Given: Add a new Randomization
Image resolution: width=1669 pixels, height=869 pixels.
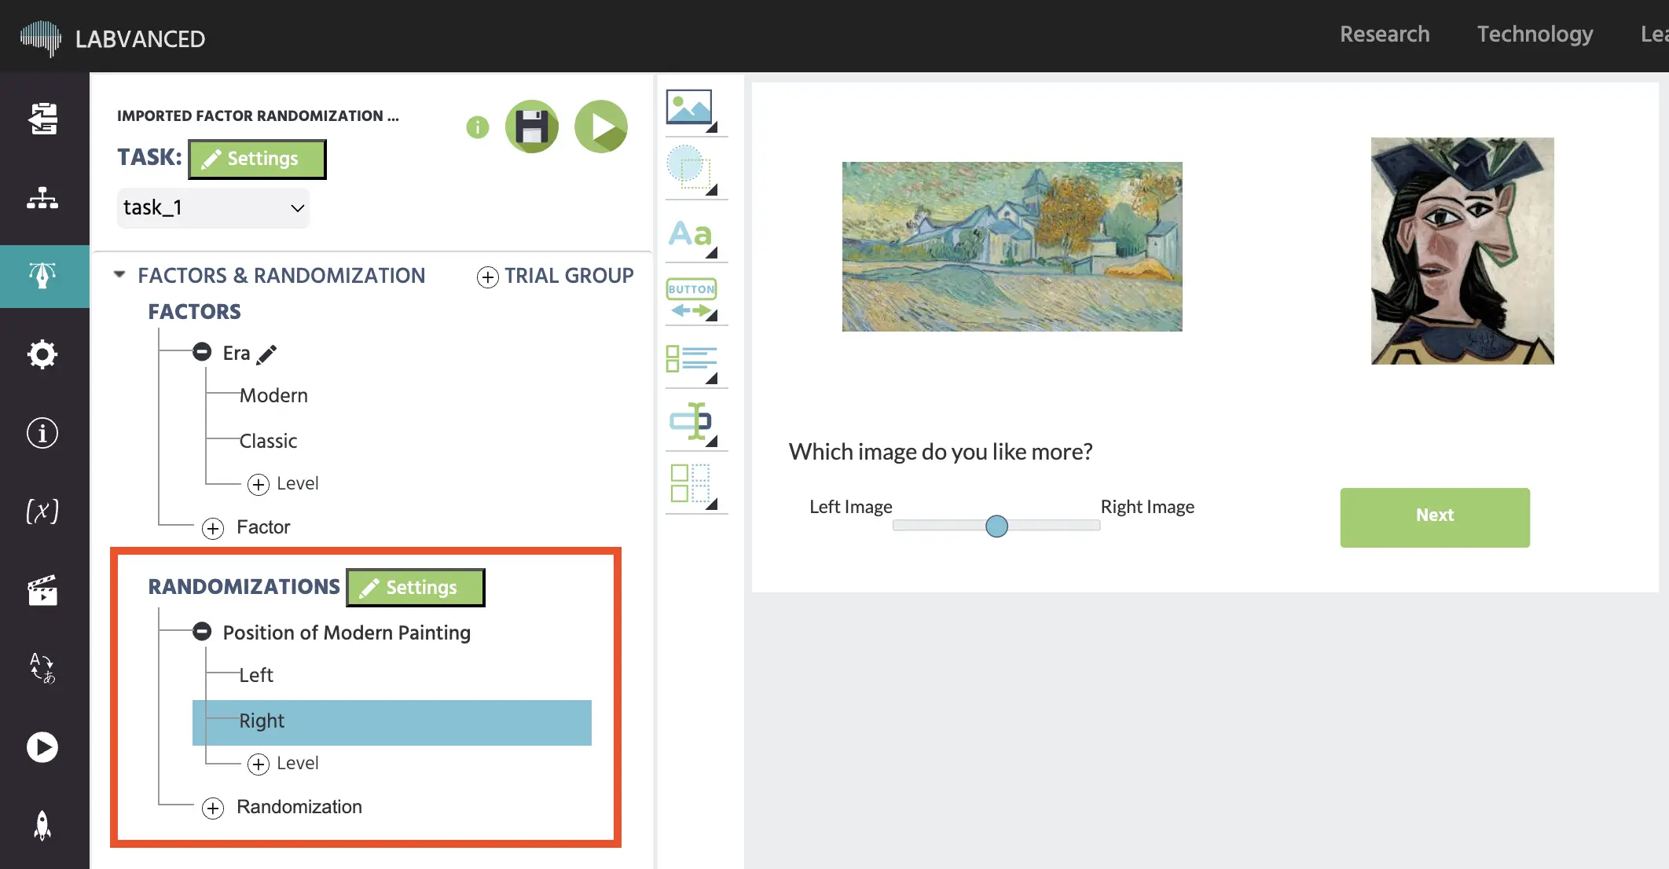Looking at the screenshot, I should tap(282, 807).
